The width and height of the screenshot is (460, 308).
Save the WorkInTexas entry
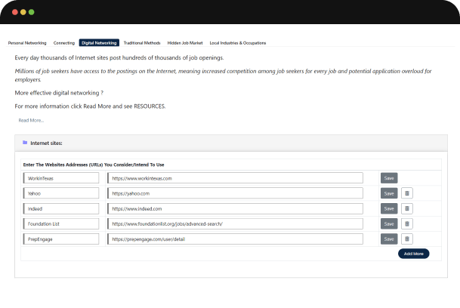point(388,178)
